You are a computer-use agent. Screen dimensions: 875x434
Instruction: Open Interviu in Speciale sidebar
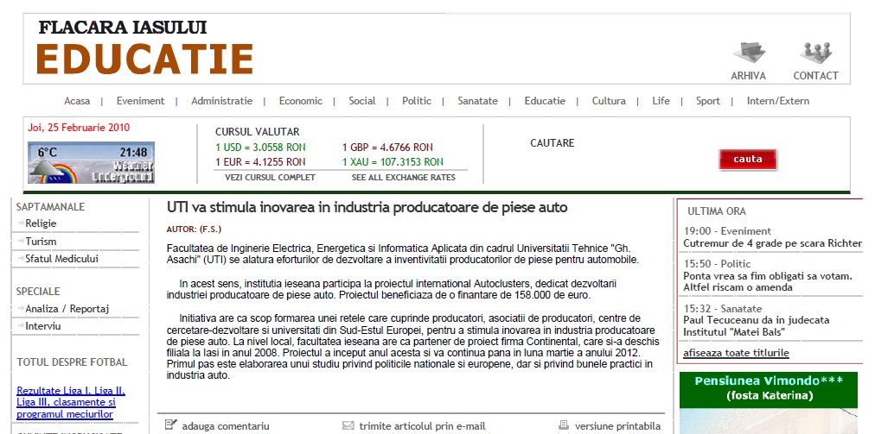point(43,326)
